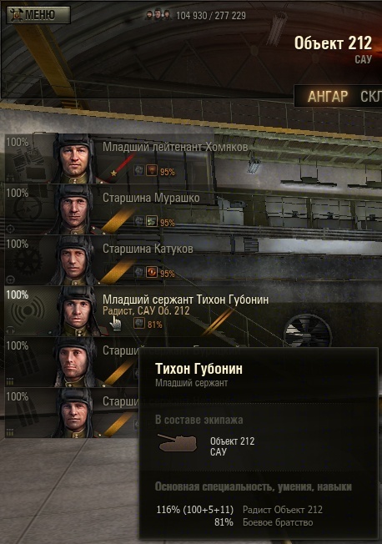Click the orange skill icon on Катуков's row
Screen dimensions: 382x544
click(152, 272)
